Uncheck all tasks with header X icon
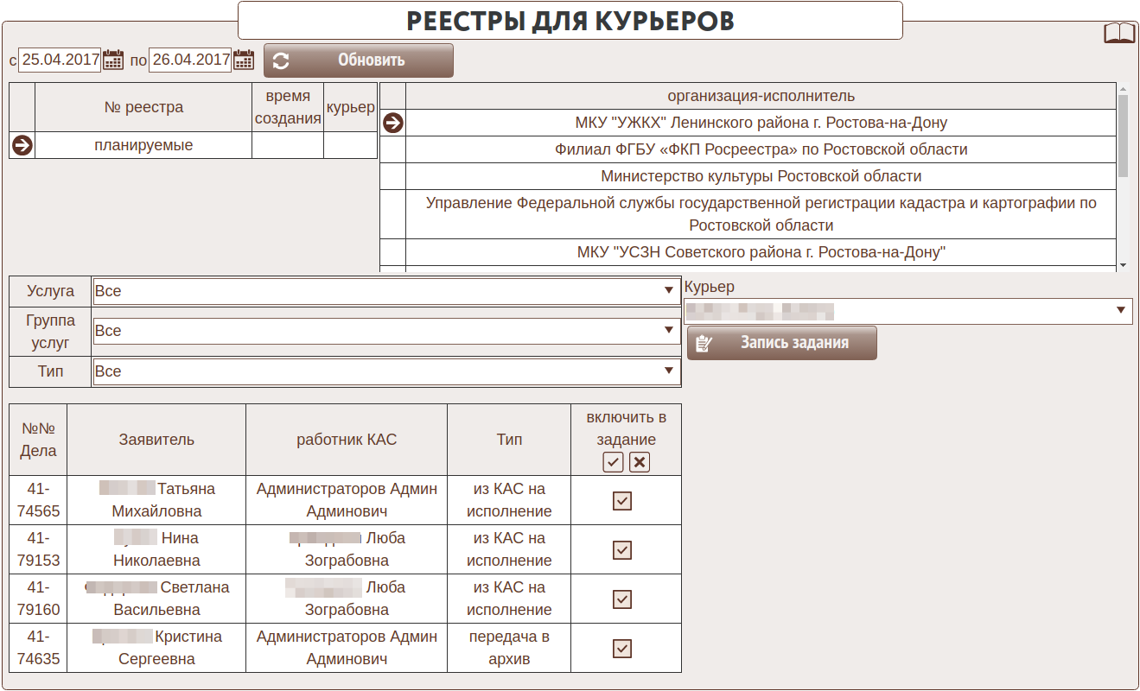This screenshot has width=1140, height=691. (x=640, y=462)
